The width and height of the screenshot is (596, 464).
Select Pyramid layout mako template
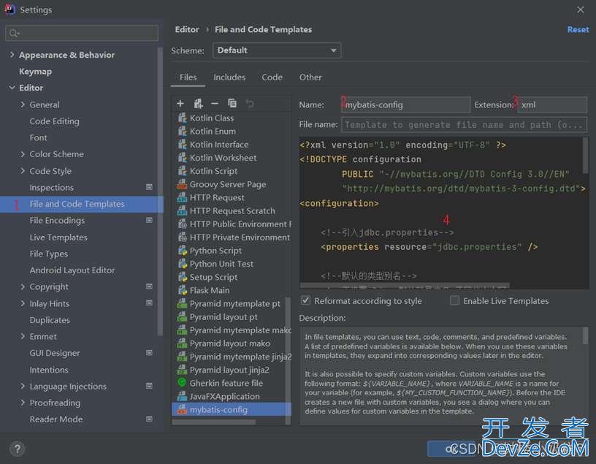(230, 343)
